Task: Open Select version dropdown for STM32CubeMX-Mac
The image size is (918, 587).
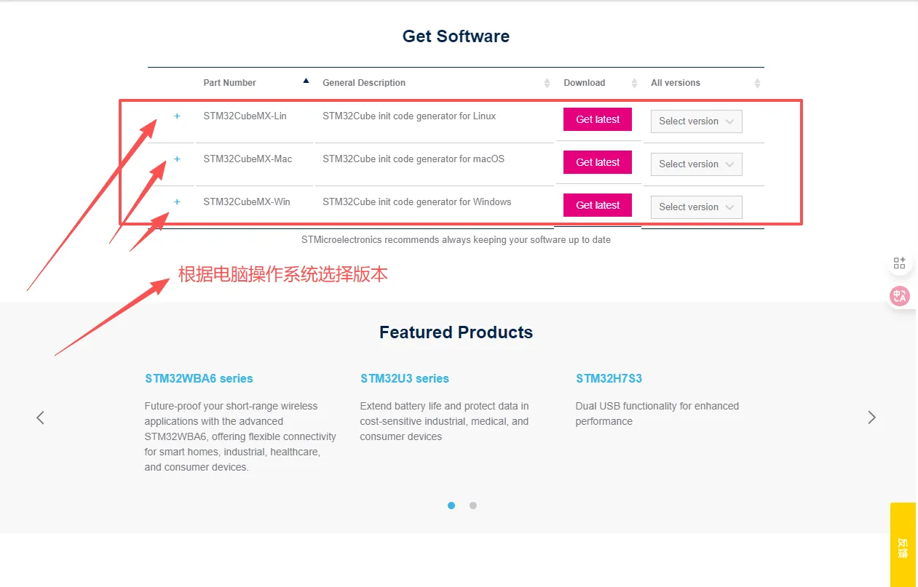Action: 695,164
